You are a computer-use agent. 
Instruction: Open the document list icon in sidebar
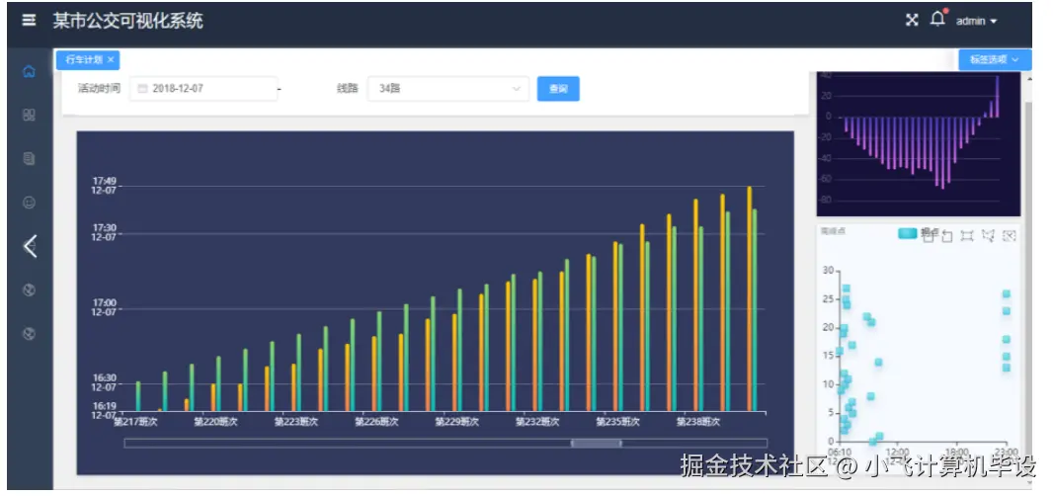[29, 159]
